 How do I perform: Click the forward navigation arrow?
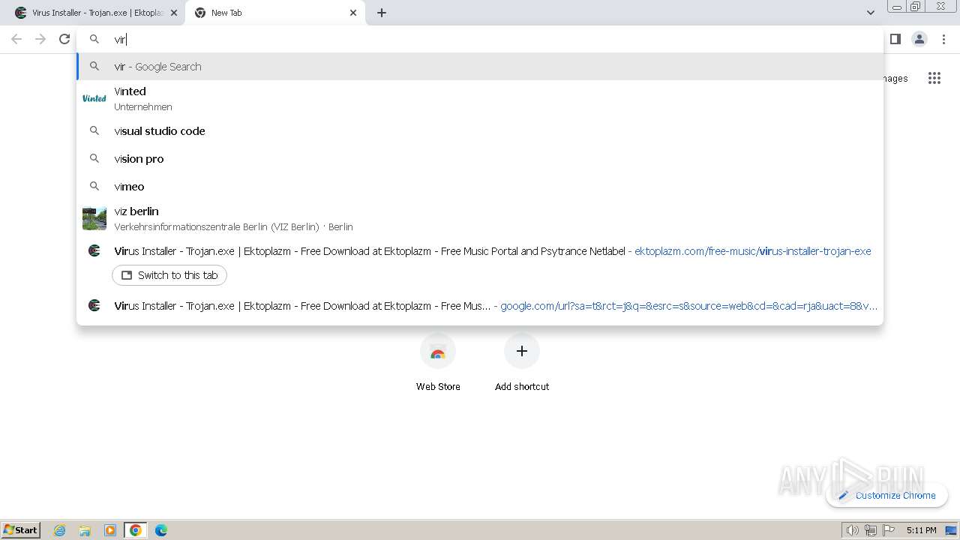[x=40, y=39]
